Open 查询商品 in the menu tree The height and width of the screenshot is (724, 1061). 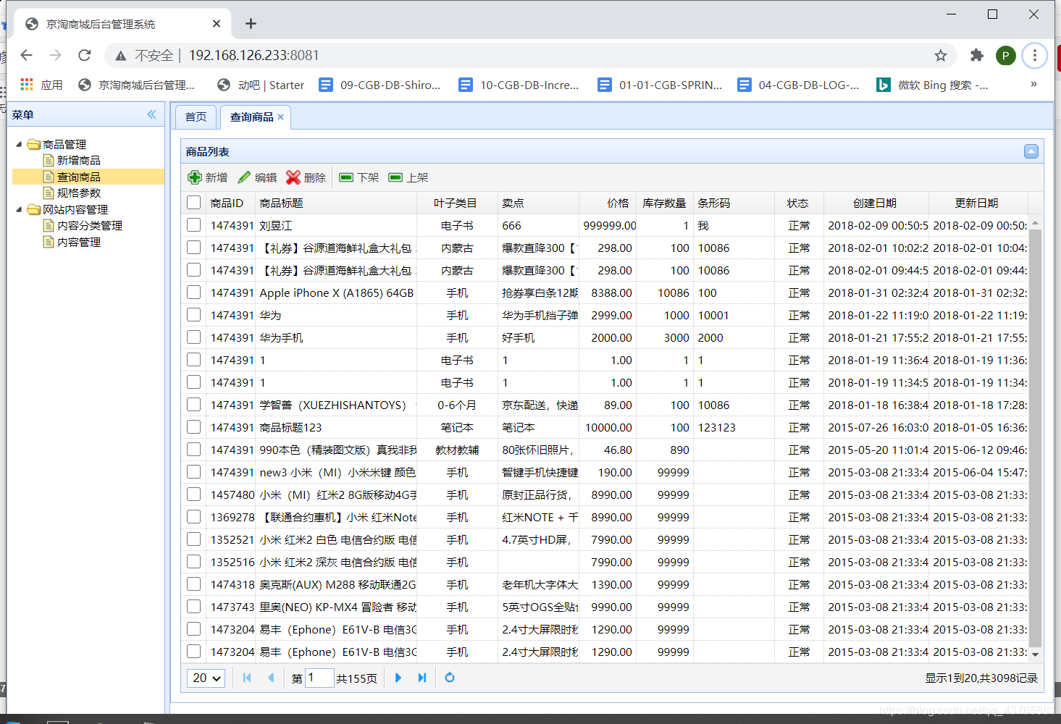pos(79,177)
